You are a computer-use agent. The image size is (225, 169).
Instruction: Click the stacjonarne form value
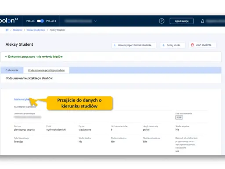[85, 130]
